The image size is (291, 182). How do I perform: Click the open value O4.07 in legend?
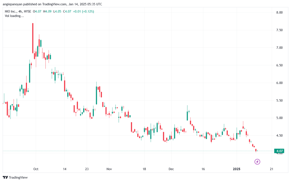pyautogui.click(x=37, y=11)
